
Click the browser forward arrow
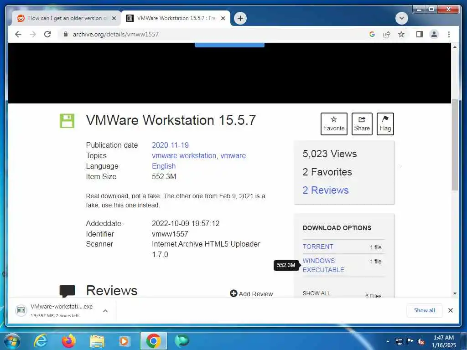click(x=33, y=34)
